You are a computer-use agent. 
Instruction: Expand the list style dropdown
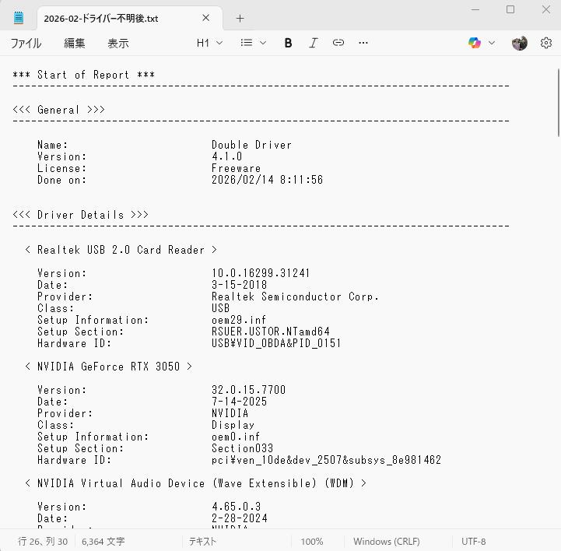click(253, 44)
